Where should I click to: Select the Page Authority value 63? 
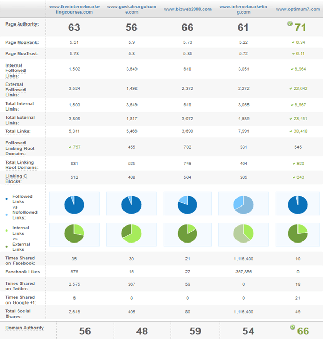[x=74, y=28]
